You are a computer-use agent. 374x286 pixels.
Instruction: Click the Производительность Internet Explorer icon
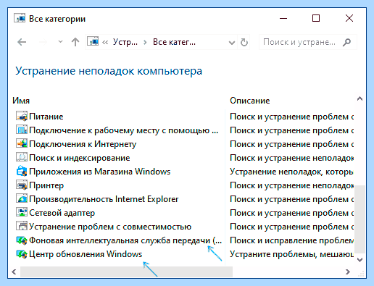(x=22, y=199)
